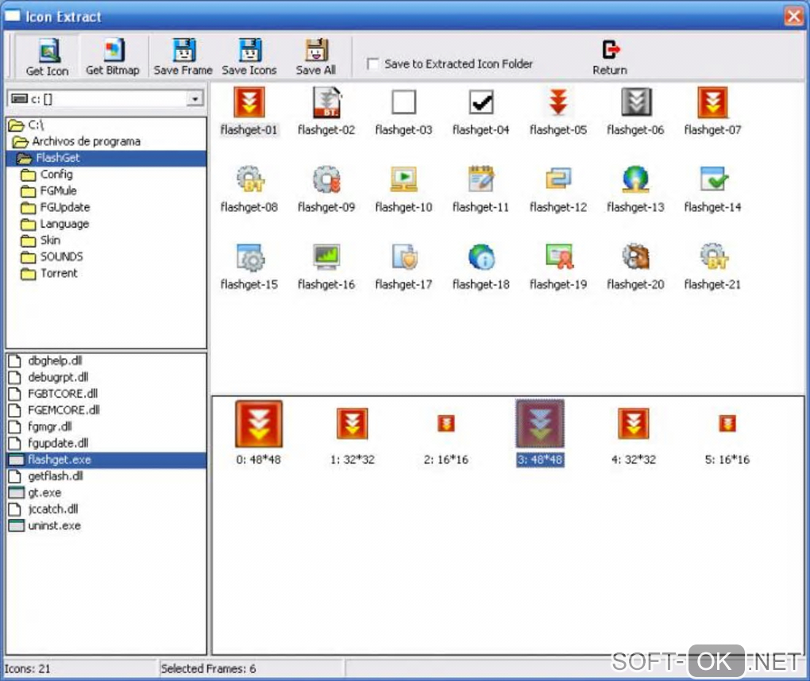Select the flashget-03 empty checkbox icon
Image resolution: width=810 pixels, height=681 pixels.
coord(403,111)
